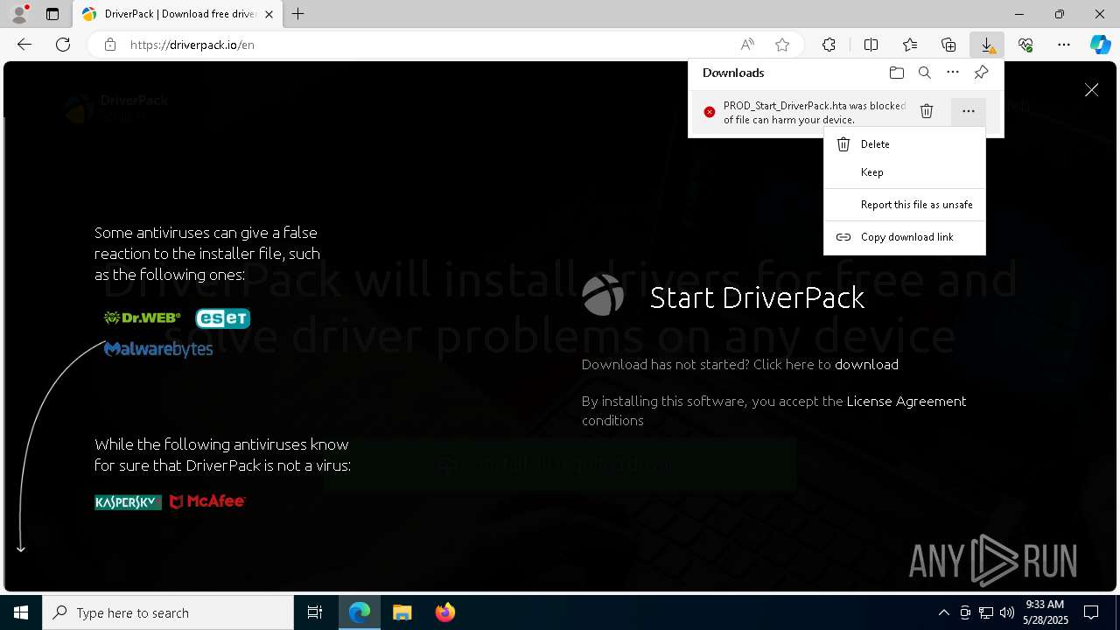Click the Downloads toolbar icon
This screenshot has height=630, width=1120.
click(x=987, y=45)
